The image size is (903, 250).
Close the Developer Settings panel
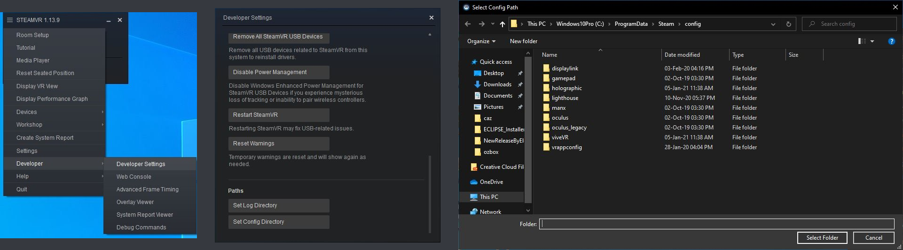[x=432, y=18]
